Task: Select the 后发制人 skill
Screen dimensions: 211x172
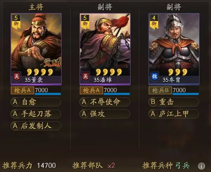Action: (36, 126)
